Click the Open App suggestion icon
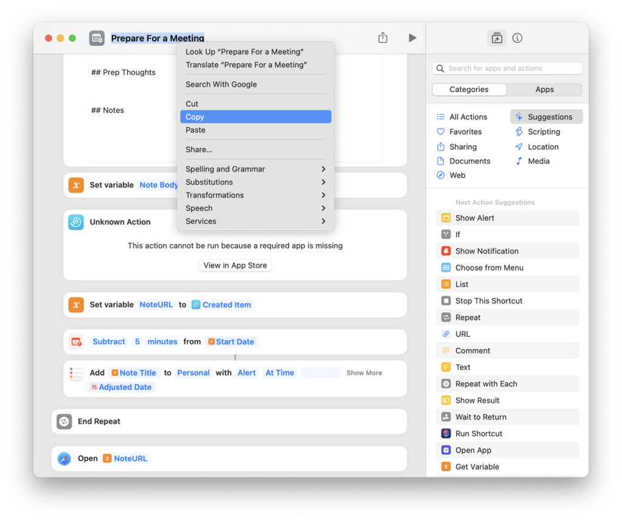This screenshot has height=521, width=622. point(446,451)
